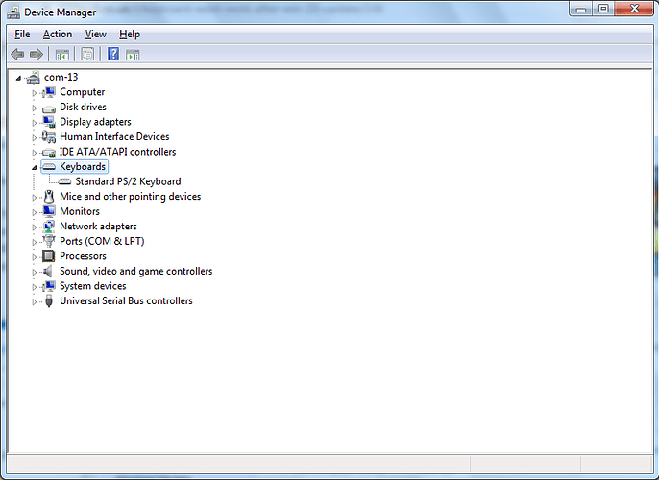
Task: Select the Disk drives label
Action: 83,108
